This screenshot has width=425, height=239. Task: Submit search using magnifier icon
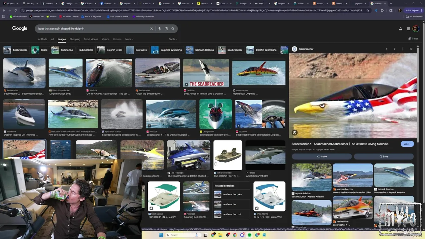pos(173,29)
